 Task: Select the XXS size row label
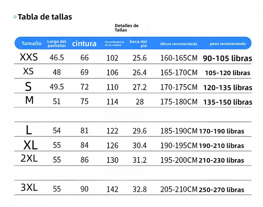pyautogui.click(x=29, y=57)
